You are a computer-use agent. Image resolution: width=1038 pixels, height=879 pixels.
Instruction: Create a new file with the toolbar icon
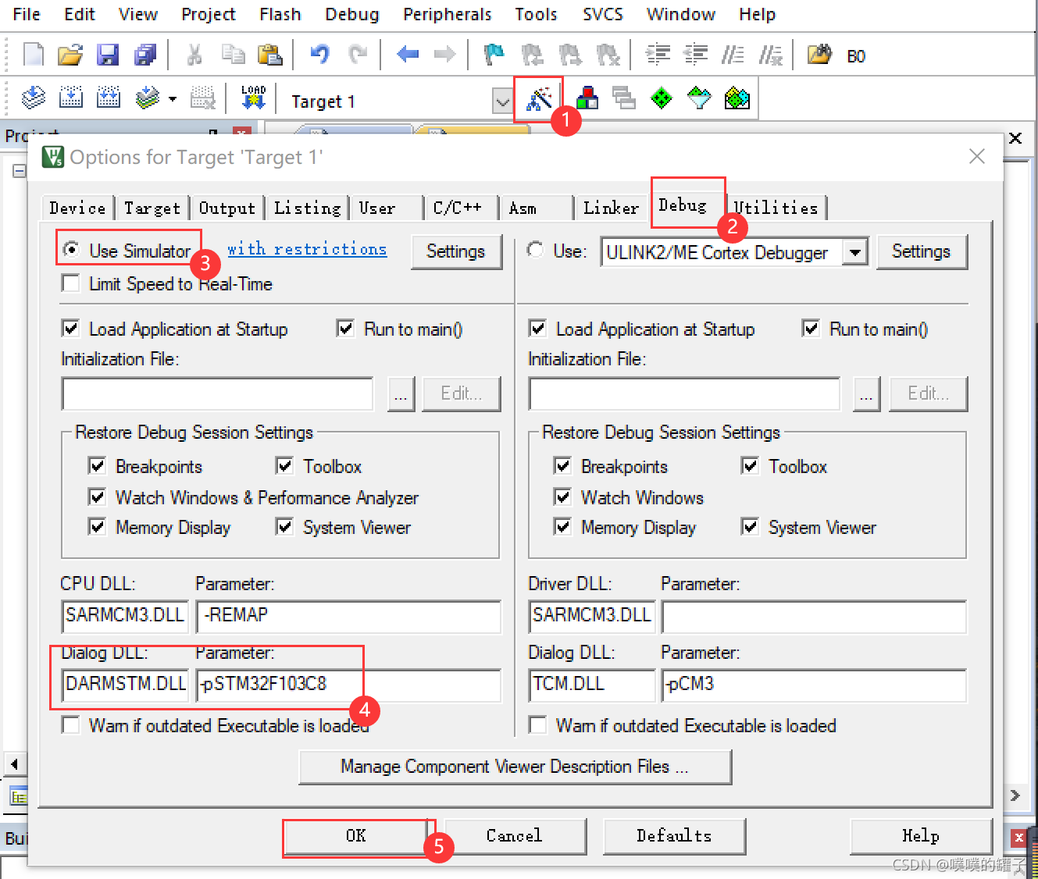tap(34, 55)
